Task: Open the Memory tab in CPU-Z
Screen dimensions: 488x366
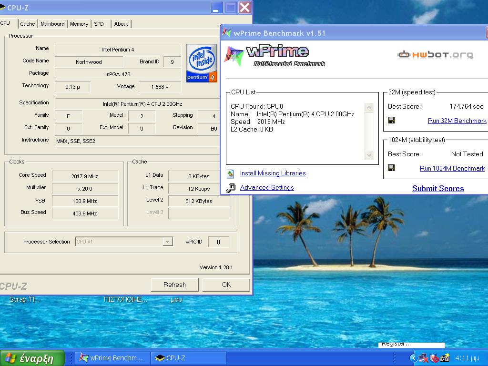Action: pos(79,24)
